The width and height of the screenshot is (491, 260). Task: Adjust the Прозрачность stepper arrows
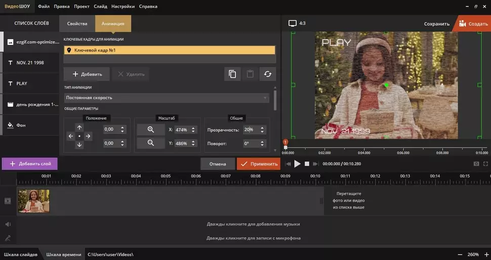[262, 129]
